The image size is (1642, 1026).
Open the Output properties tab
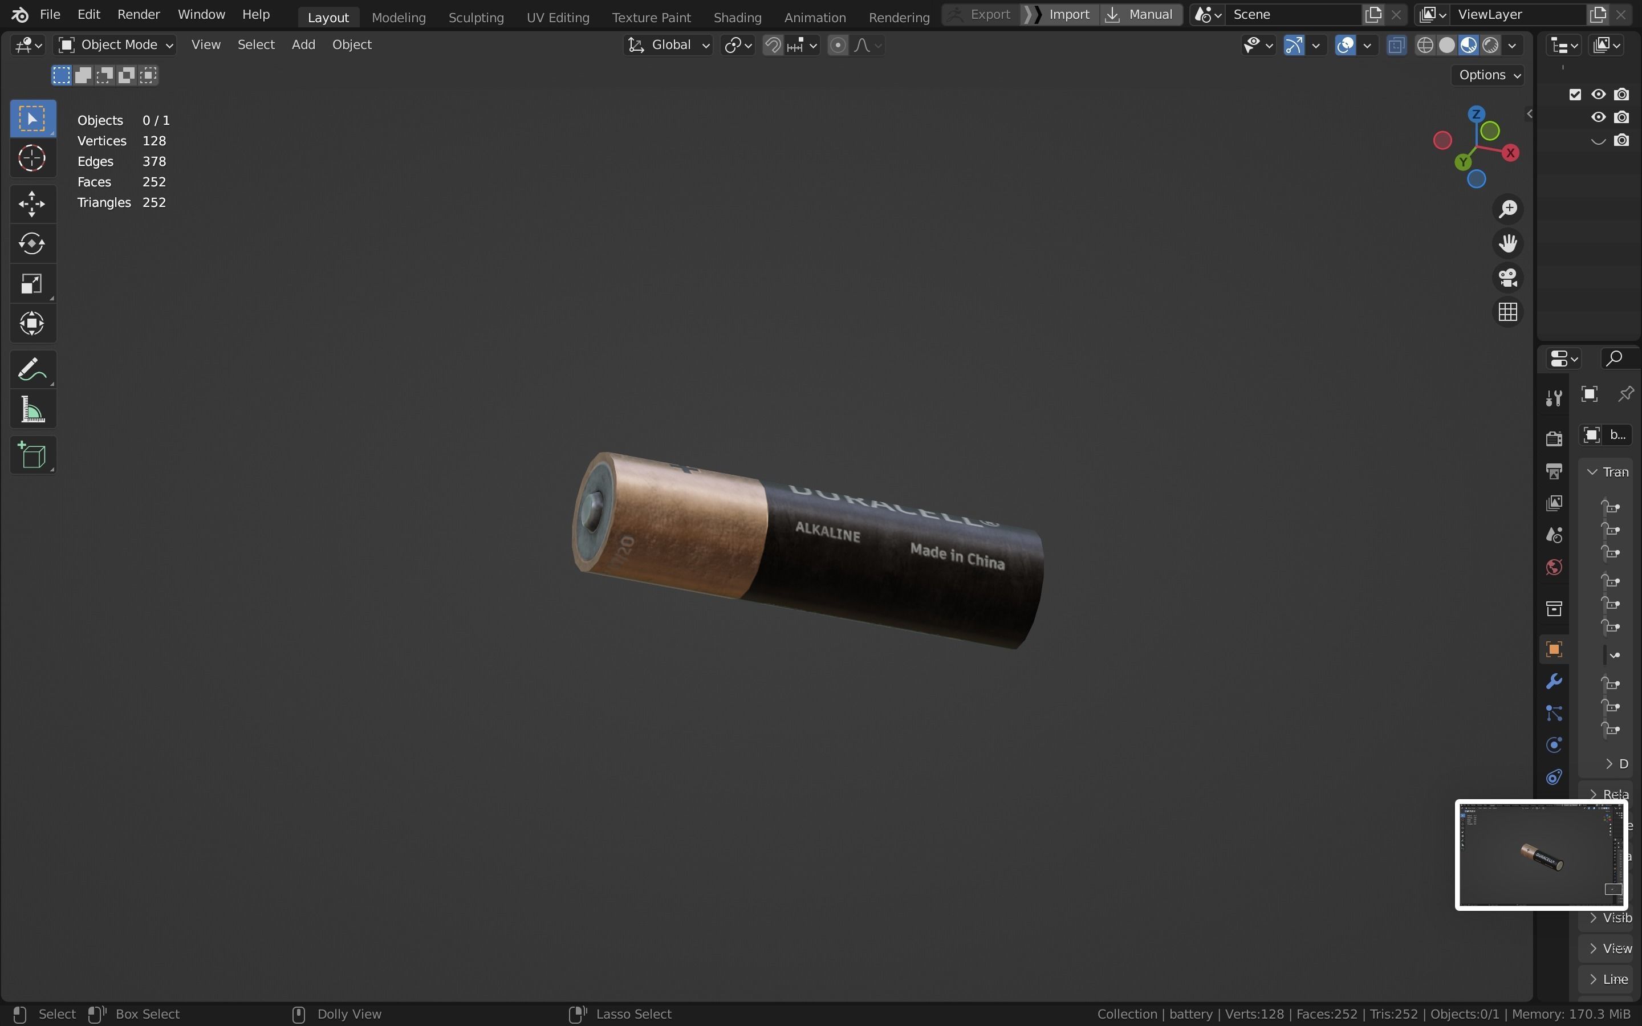1554,471
